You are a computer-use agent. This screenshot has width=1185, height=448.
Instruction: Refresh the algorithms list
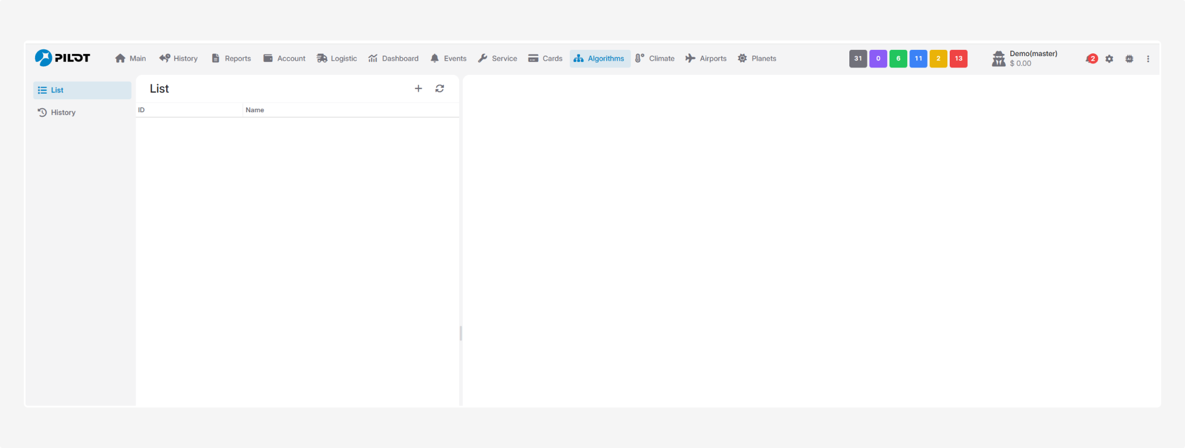click(439, 88)
